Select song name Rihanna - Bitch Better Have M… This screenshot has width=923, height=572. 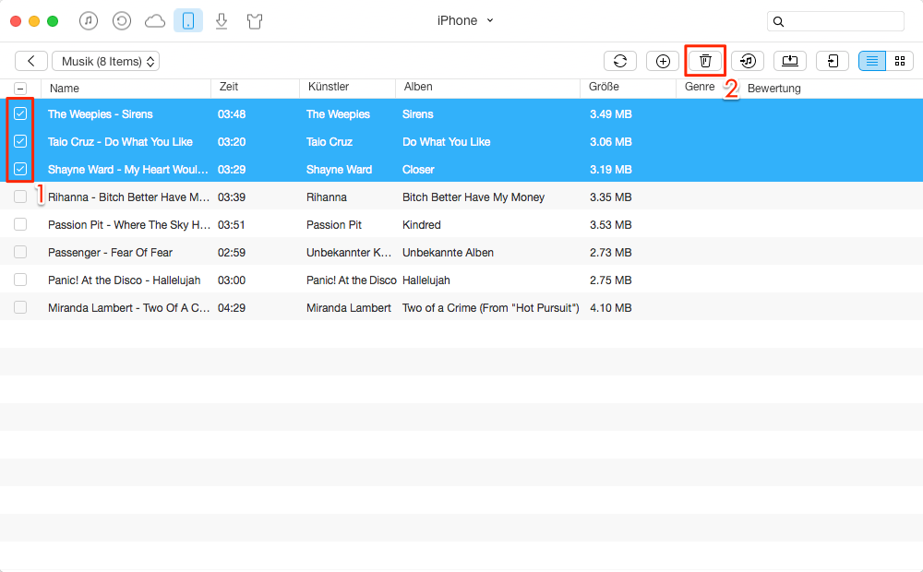click(128, 197)
